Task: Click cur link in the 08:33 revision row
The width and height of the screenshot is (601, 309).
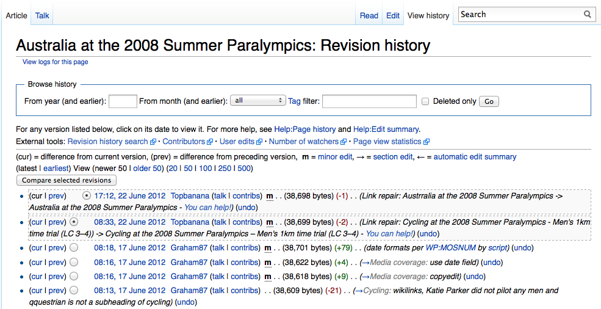Action: (x=37, y=222)
